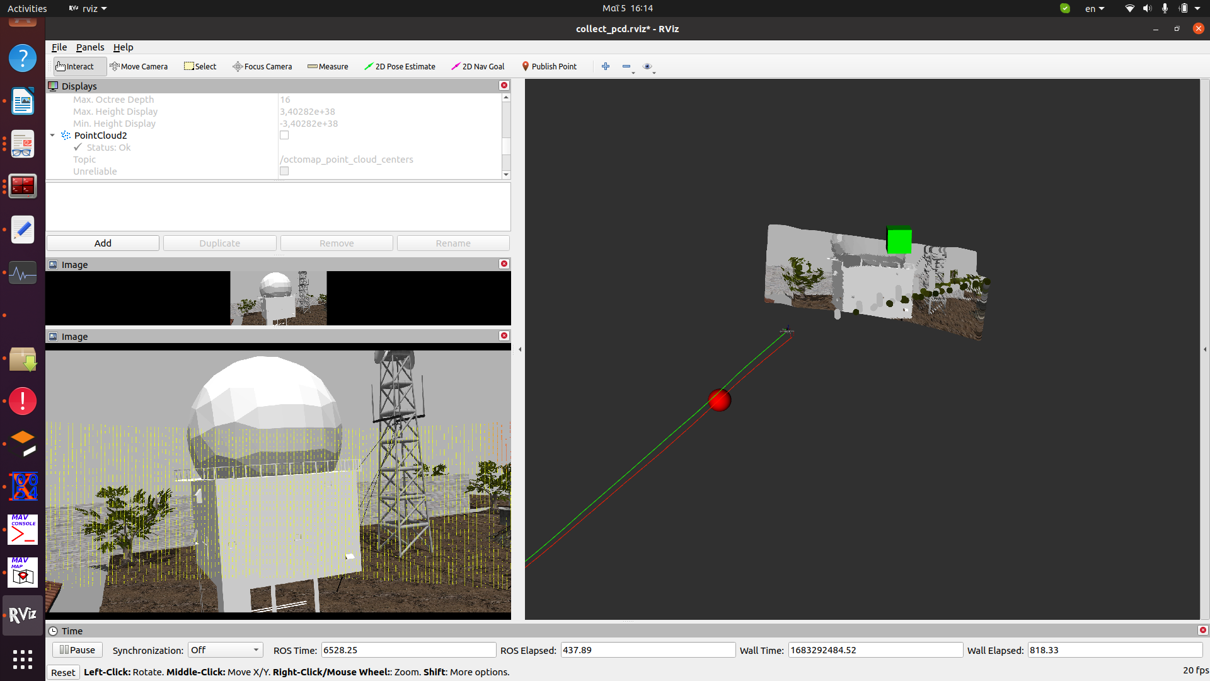Toggle the Unreliable option for PointCloud2
The width and height of the screenshot is (1210, 681).
tap(284, 171)
